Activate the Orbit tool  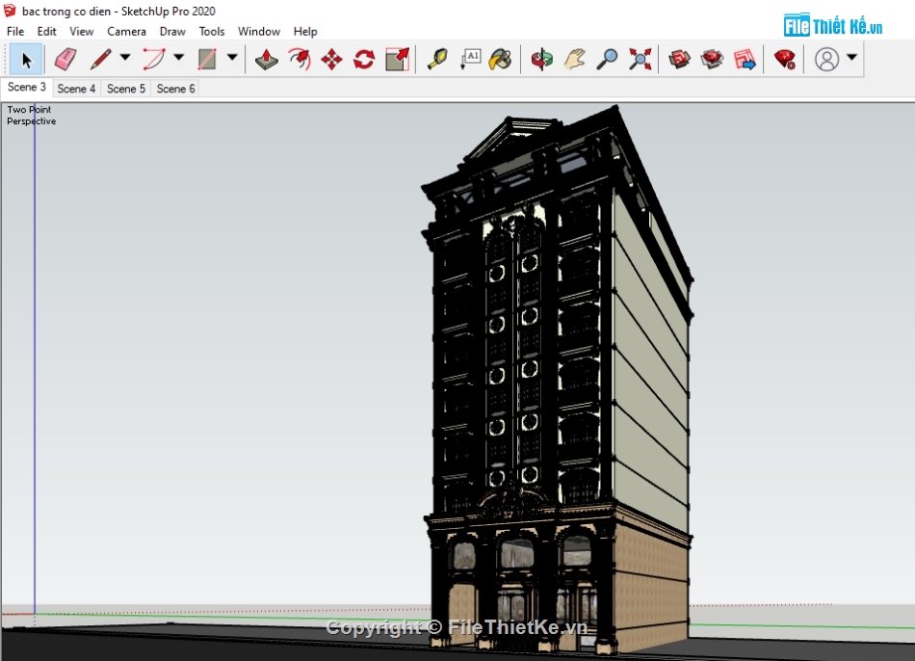(542, 59)
